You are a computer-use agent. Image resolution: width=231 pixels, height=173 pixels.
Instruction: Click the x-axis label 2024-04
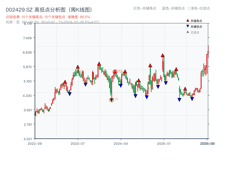[x=121, y=144]
